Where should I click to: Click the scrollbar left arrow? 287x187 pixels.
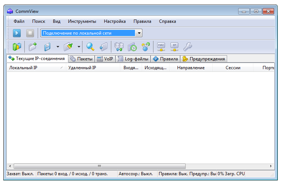[x=10, y=166]
